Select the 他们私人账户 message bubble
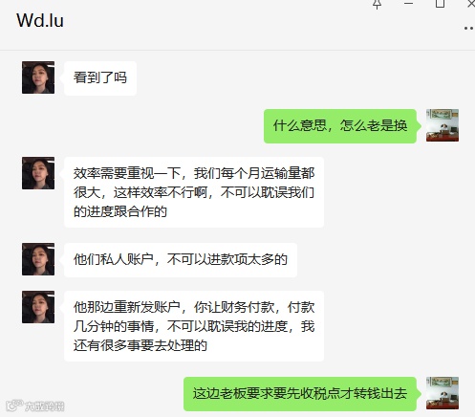 tap(181, 260)
